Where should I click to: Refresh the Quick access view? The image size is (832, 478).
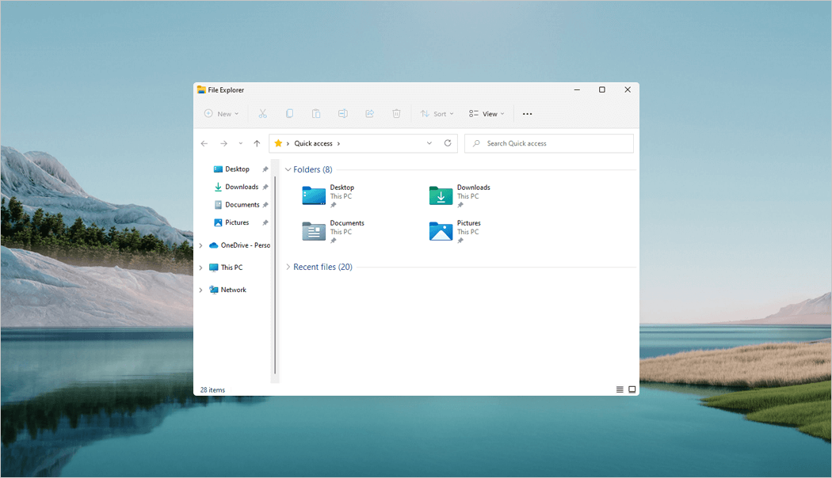[x=448, y=143]
